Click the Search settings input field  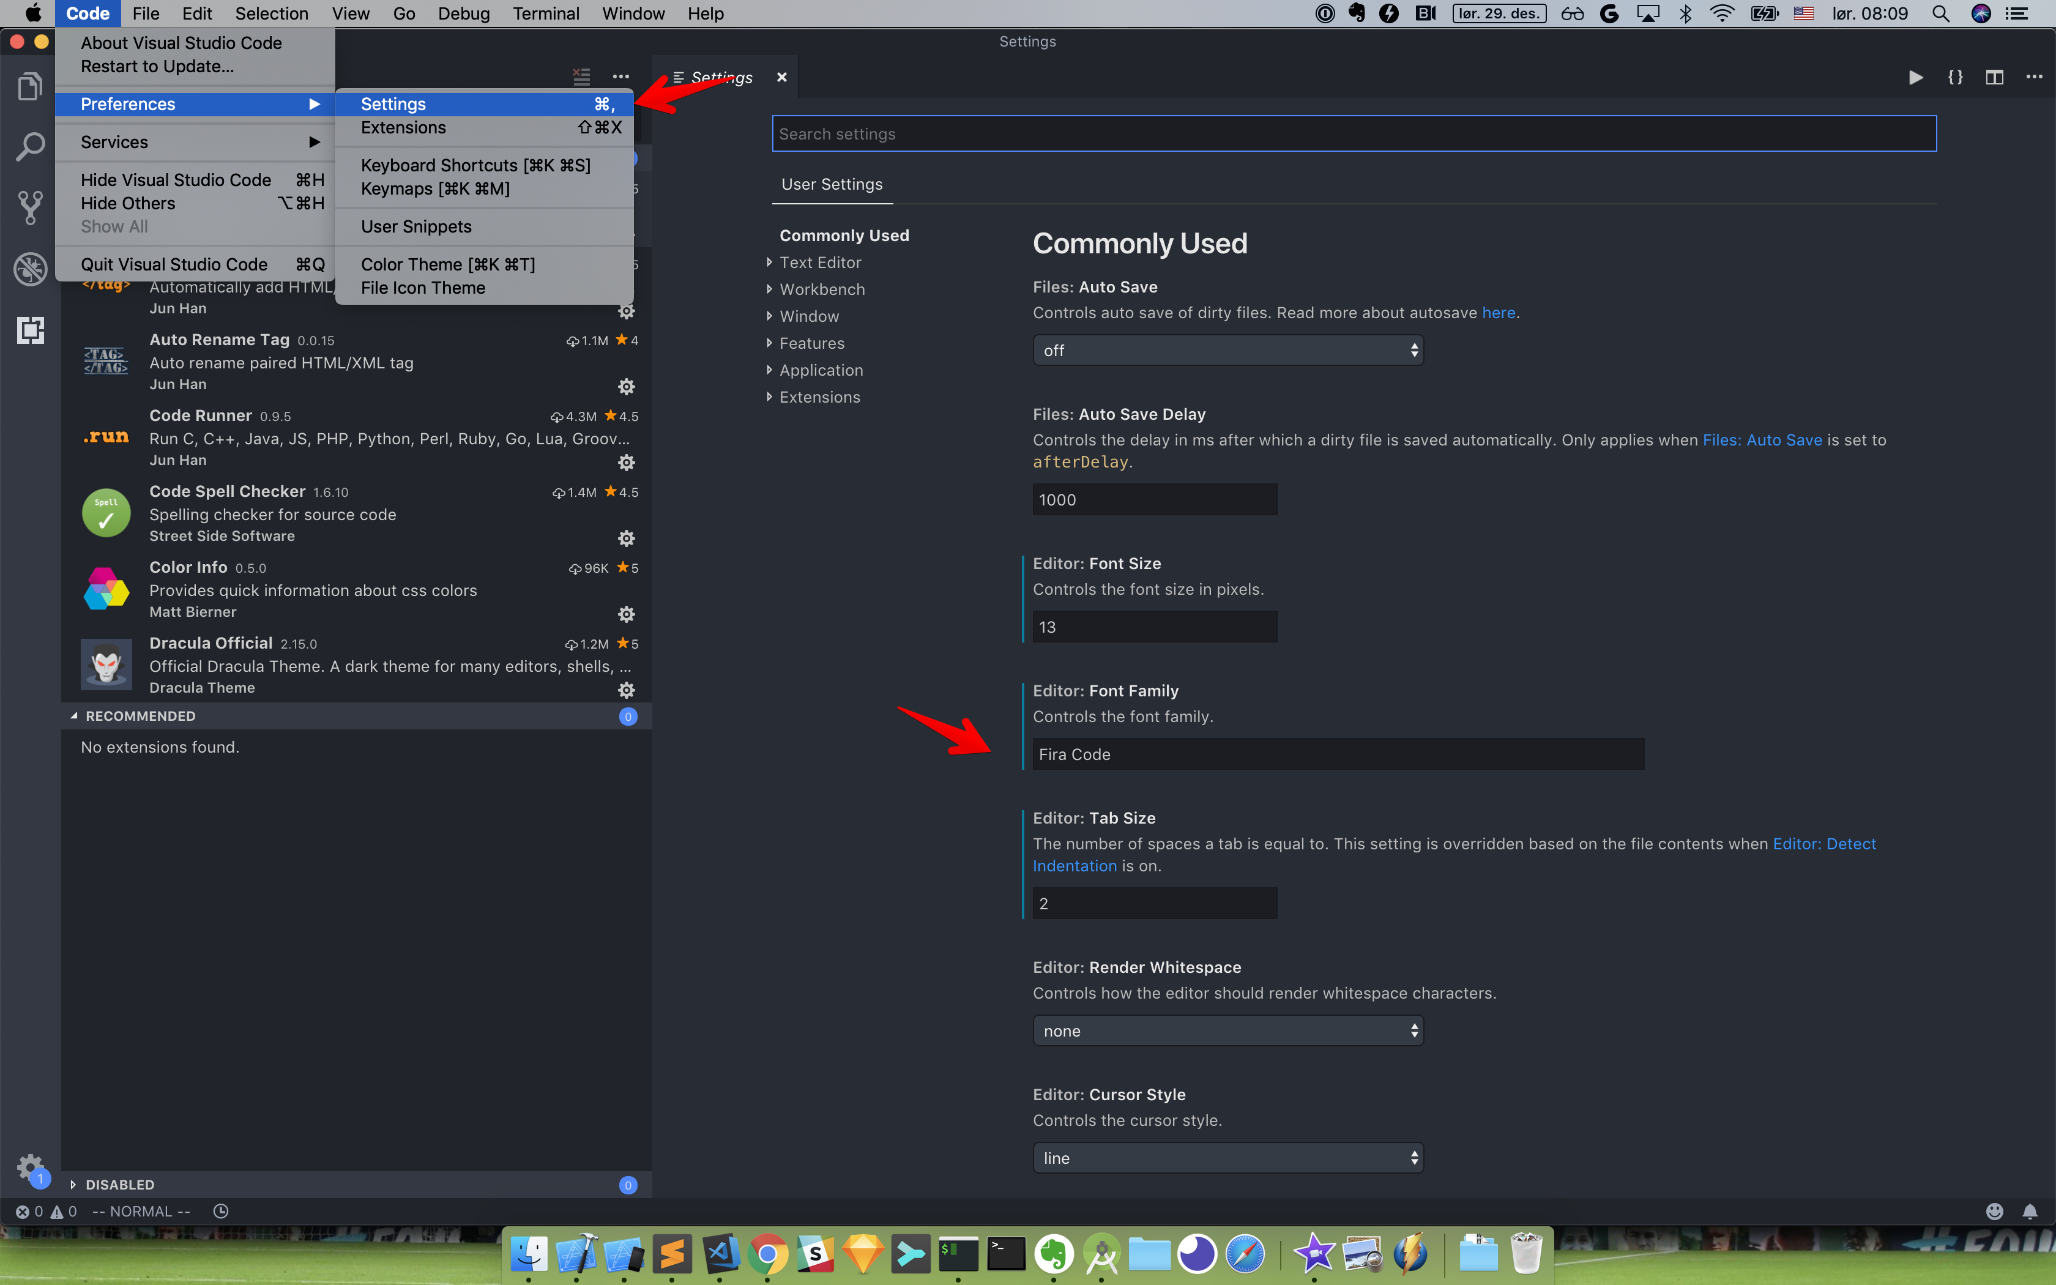(1354, 133)
